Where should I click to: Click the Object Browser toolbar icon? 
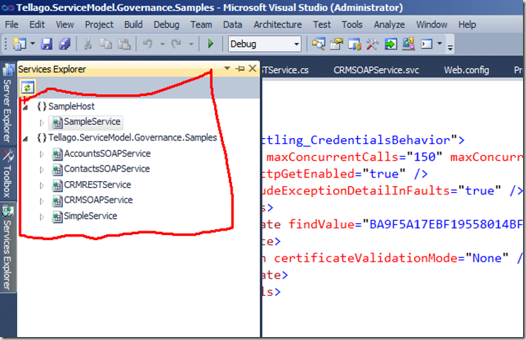click(355, 44)
